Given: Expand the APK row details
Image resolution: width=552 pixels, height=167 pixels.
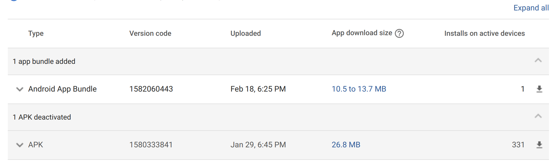Looking at the screenshot, I should (x=20, y=145).
